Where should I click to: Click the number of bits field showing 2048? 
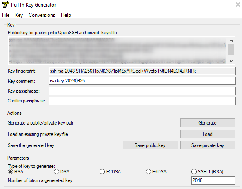(x=213, y=180)
